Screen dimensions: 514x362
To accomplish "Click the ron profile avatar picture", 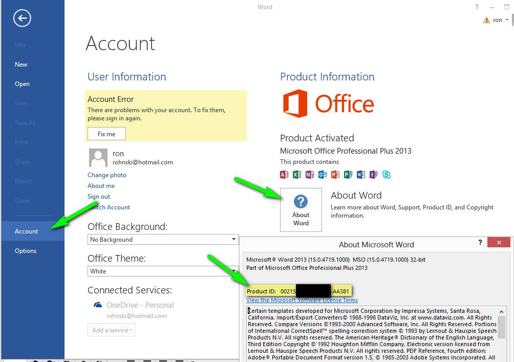I will click(98, 158).
